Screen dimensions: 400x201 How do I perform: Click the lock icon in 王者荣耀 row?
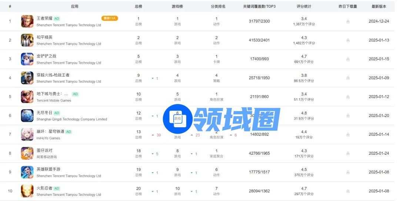point(347,21)
